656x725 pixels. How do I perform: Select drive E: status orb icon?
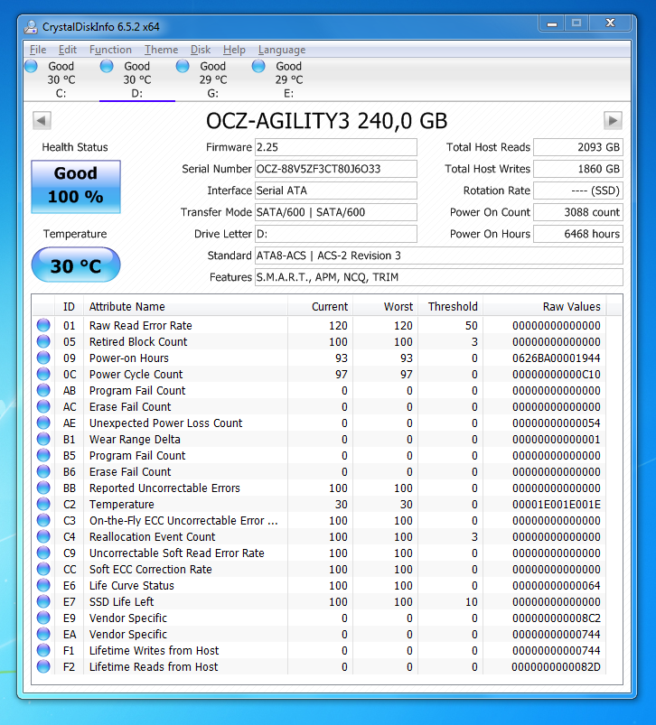pyautogui.click(x=259, y=66)
